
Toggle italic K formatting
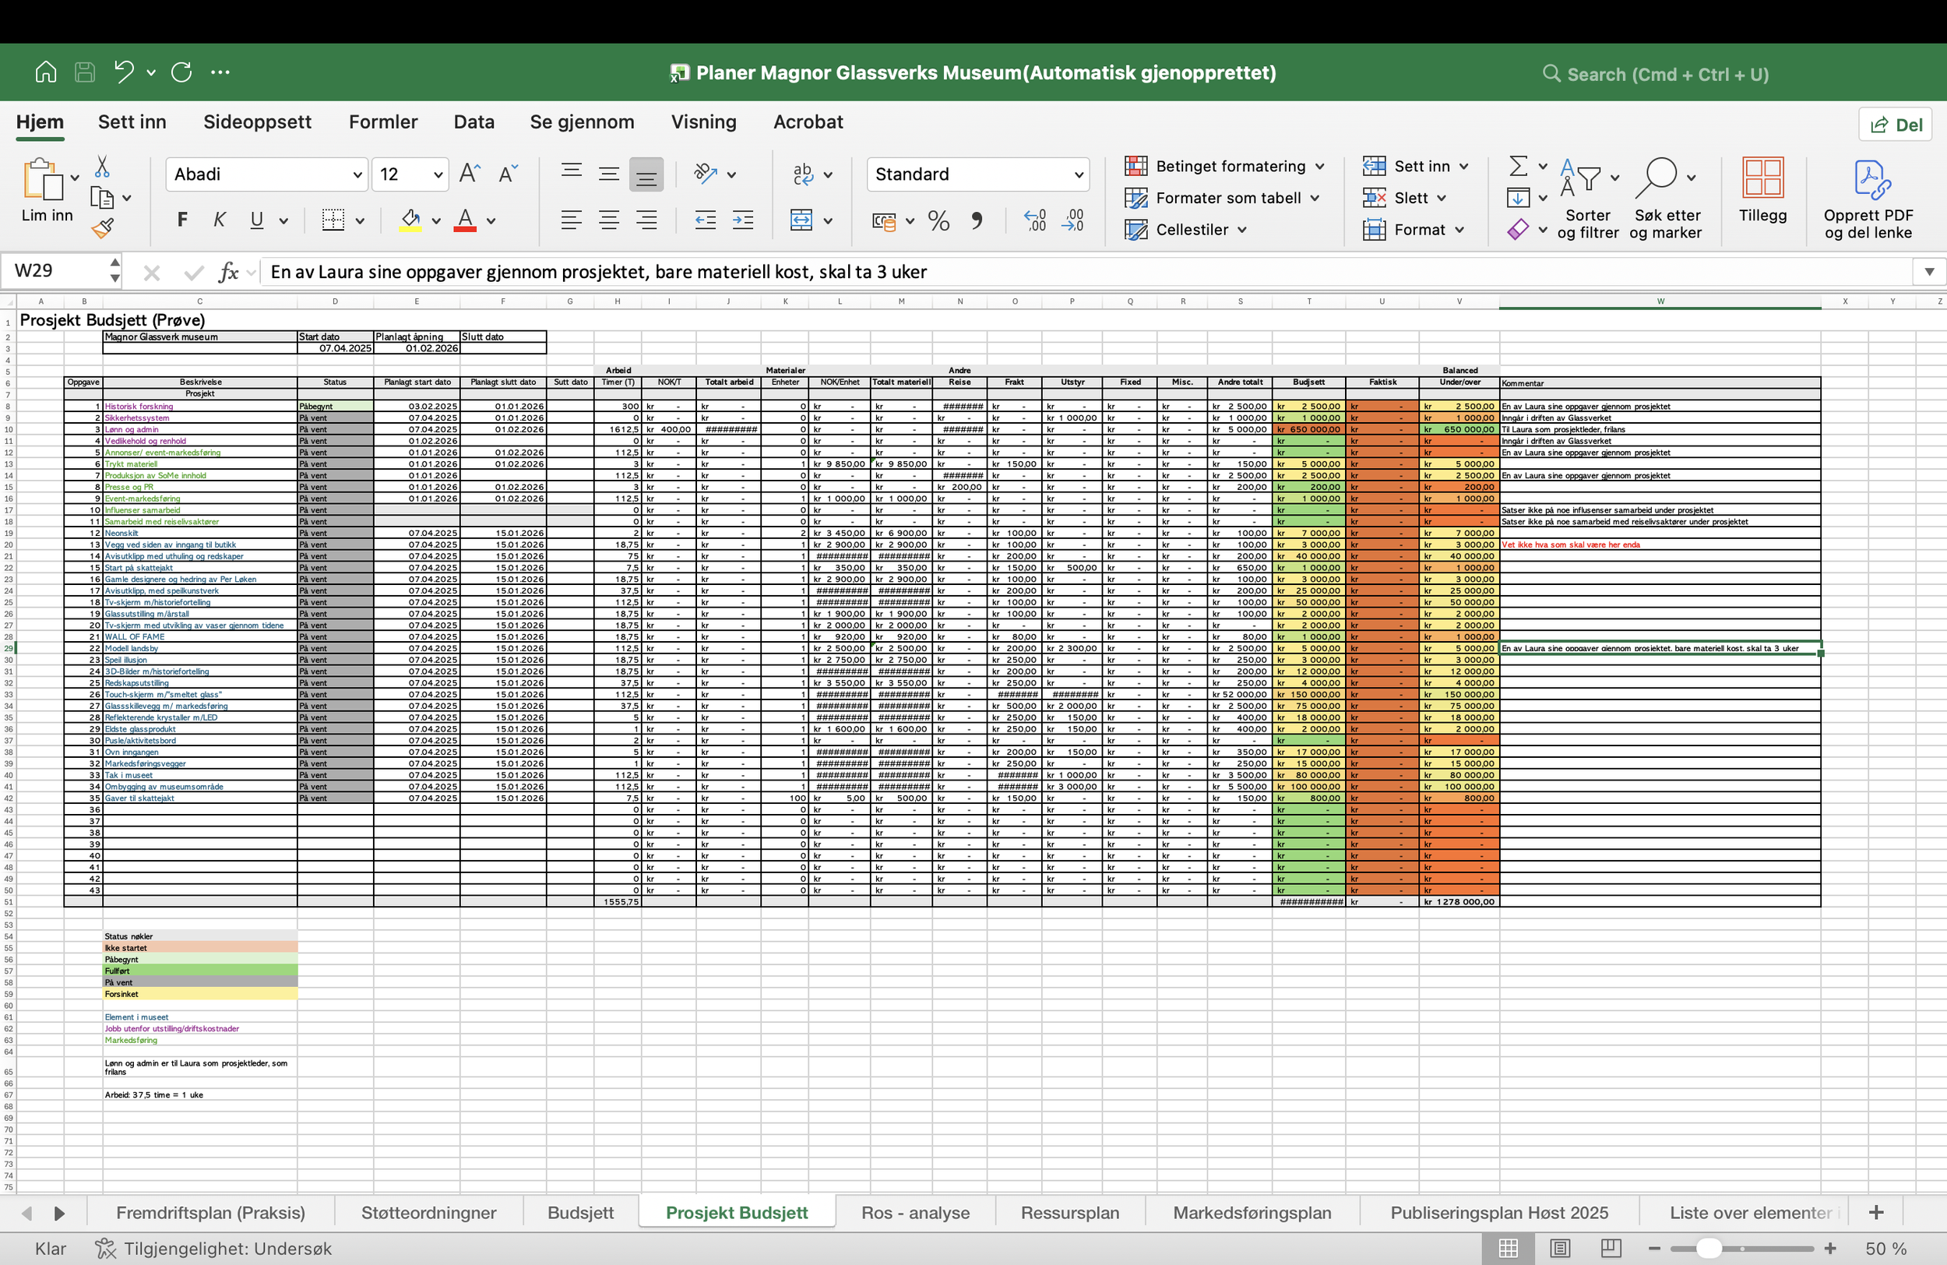click(x=220, y=220)
